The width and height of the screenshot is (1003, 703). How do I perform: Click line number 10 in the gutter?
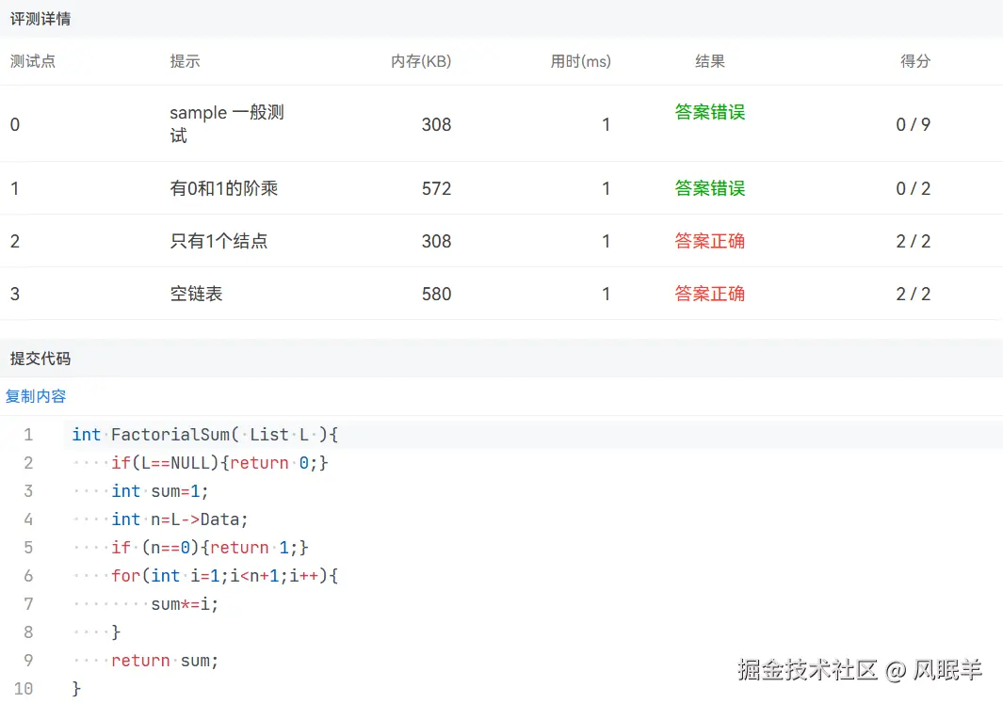click(x=23, y=689)
